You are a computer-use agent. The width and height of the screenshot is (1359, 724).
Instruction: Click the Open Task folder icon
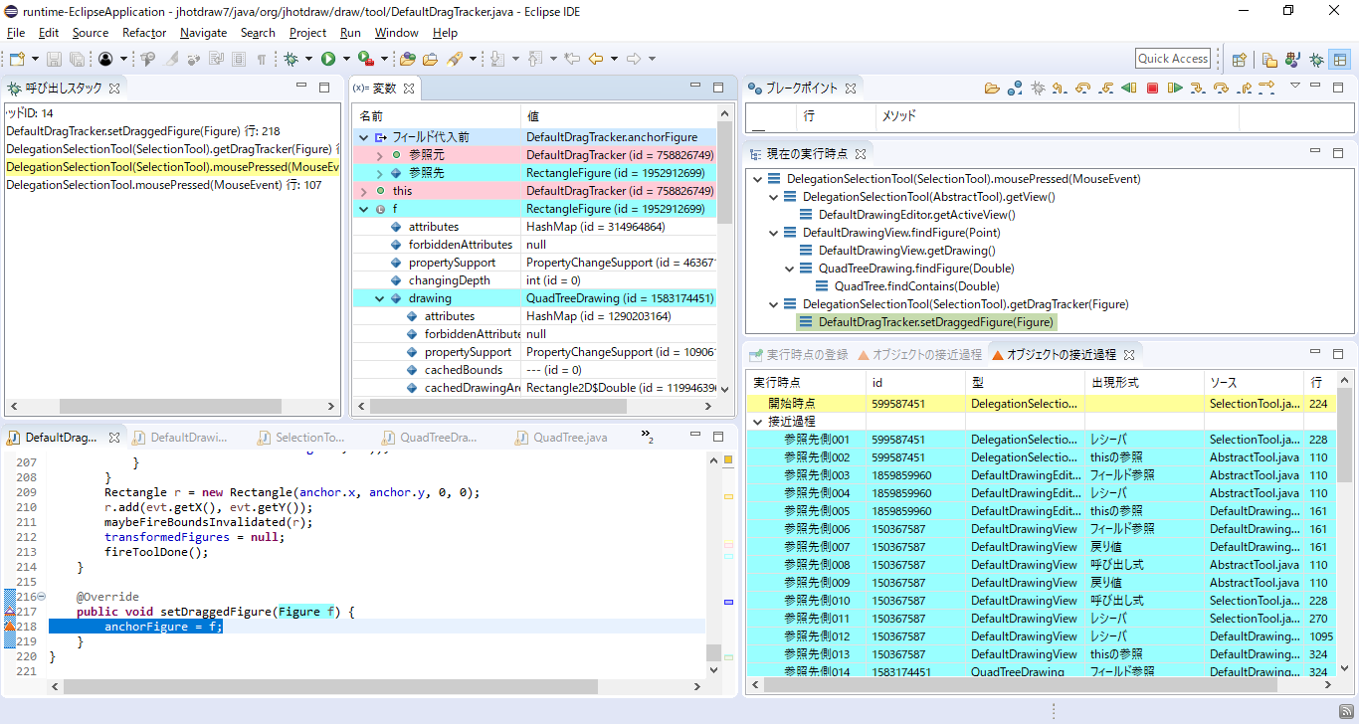430,60
